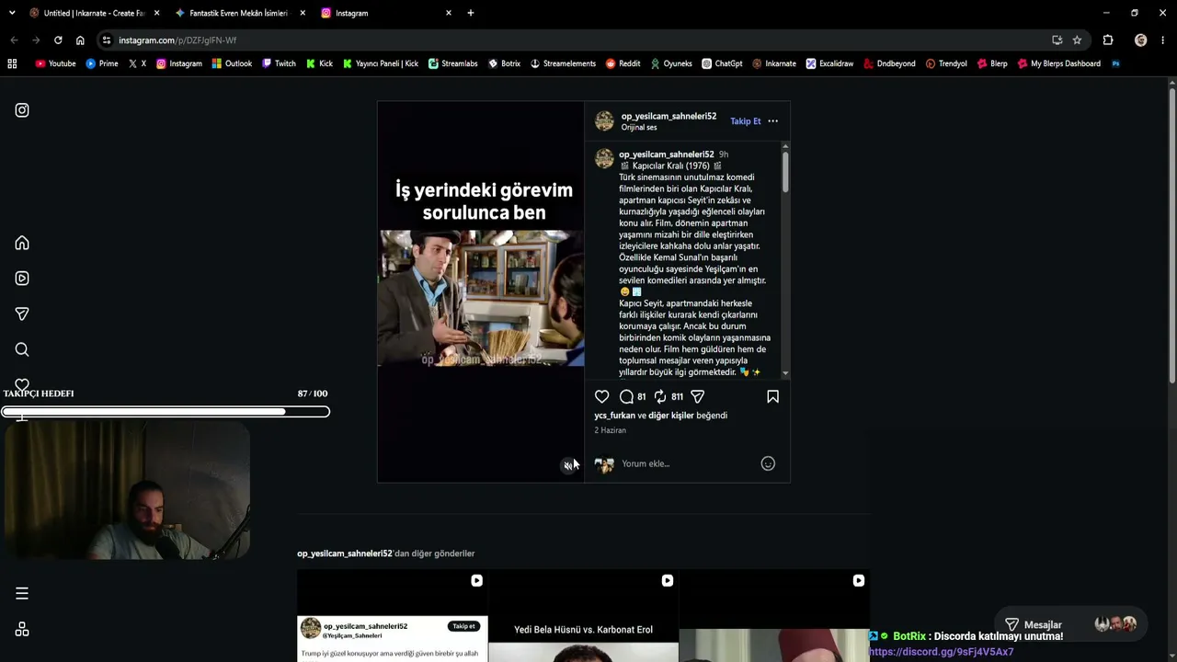
Task: Open comments via speech bubble icon
Action: (x=626, y=396)
